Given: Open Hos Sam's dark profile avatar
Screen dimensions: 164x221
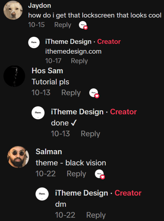Looking at the screenshot, I should coord(14,76).
